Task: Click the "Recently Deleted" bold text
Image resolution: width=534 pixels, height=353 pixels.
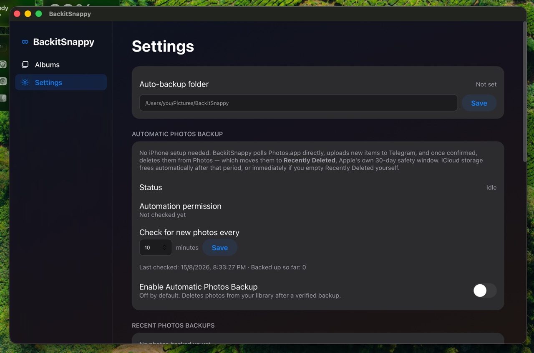Action: tap(309, 160)
